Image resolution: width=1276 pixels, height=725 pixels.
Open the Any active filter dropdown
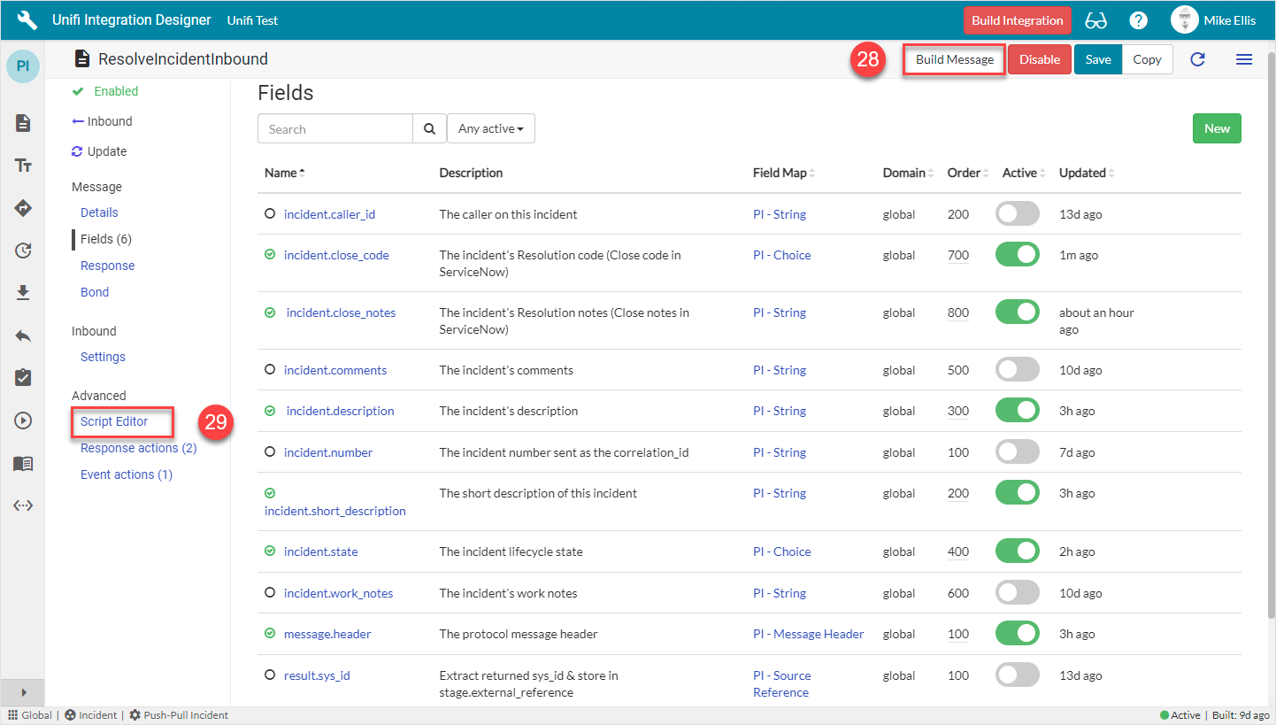coord(490,129)
